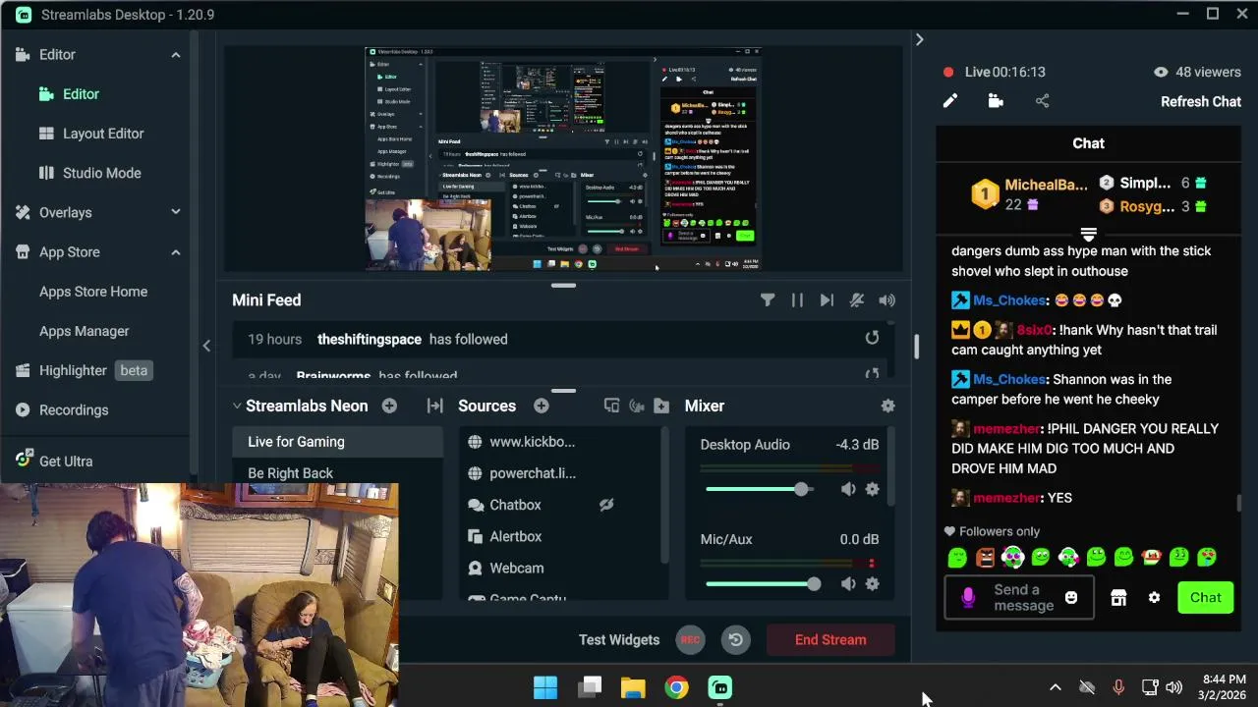
Task: Open the Editor sub-item in sidebar
Action: coord(81,94)
